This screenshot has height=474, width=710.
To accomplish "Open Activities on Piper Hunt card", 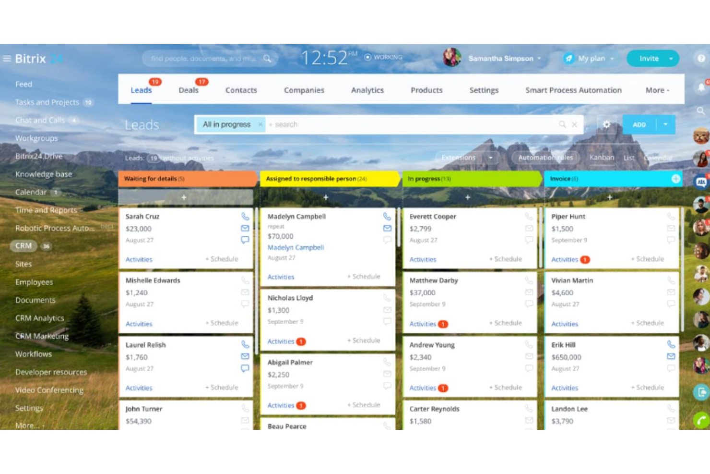I will (565, 259).
